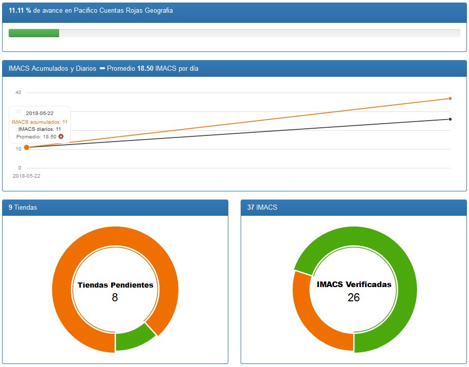
Task: Select the orange endpoint of the accumulated IMACS line
Action: tap(450, 98)
